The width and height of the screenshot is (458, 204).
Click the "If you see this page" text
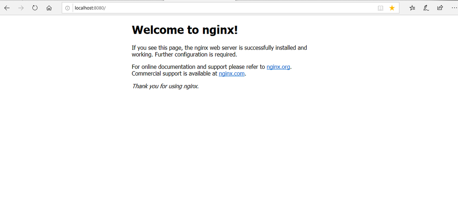157,48
